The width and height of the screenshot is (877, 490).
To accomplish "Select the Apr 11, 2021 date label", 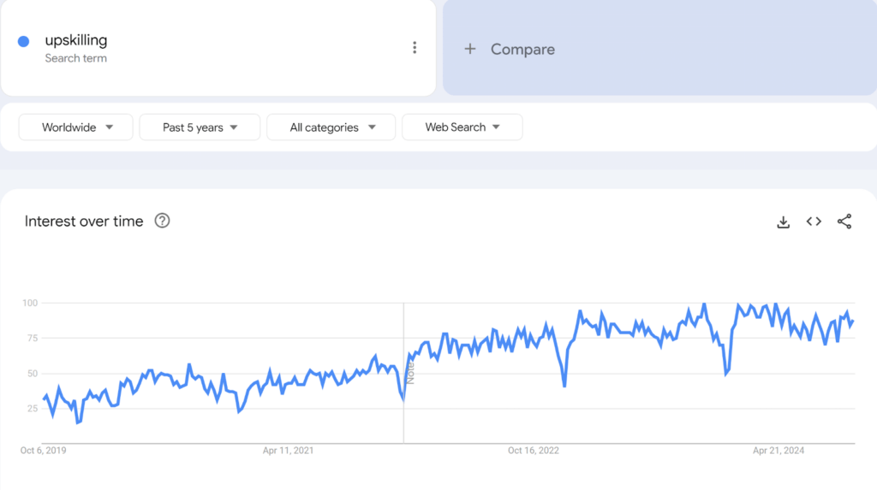I will 287,450.
